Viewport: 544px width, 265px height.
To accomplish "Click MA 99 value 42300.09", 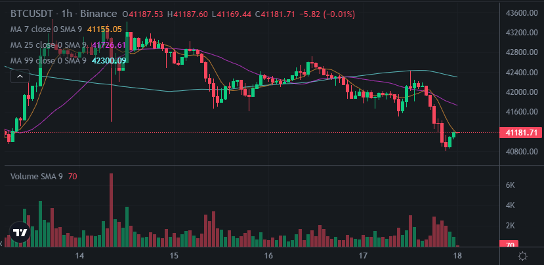I will 108,61.
